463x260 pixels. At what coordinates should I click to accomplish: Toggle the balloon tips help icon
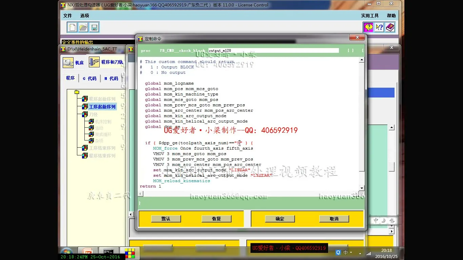click(368, 27)
